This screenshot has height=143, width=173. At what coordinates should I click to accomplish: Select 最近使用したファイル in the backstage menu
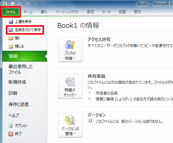click(21, 69)
